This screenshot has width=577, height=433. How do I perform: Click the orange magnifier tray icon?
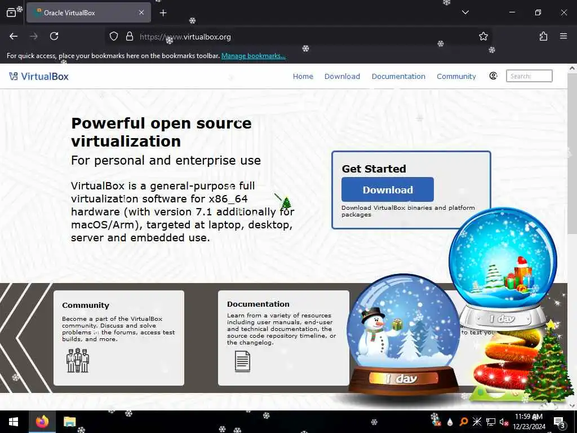(463, 422)
